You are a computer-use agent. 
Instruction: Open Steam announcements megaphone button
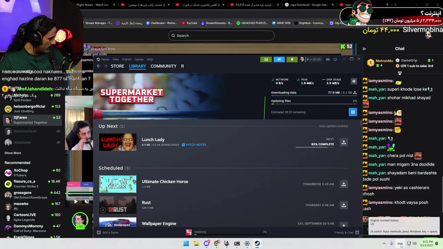(279, 59)
